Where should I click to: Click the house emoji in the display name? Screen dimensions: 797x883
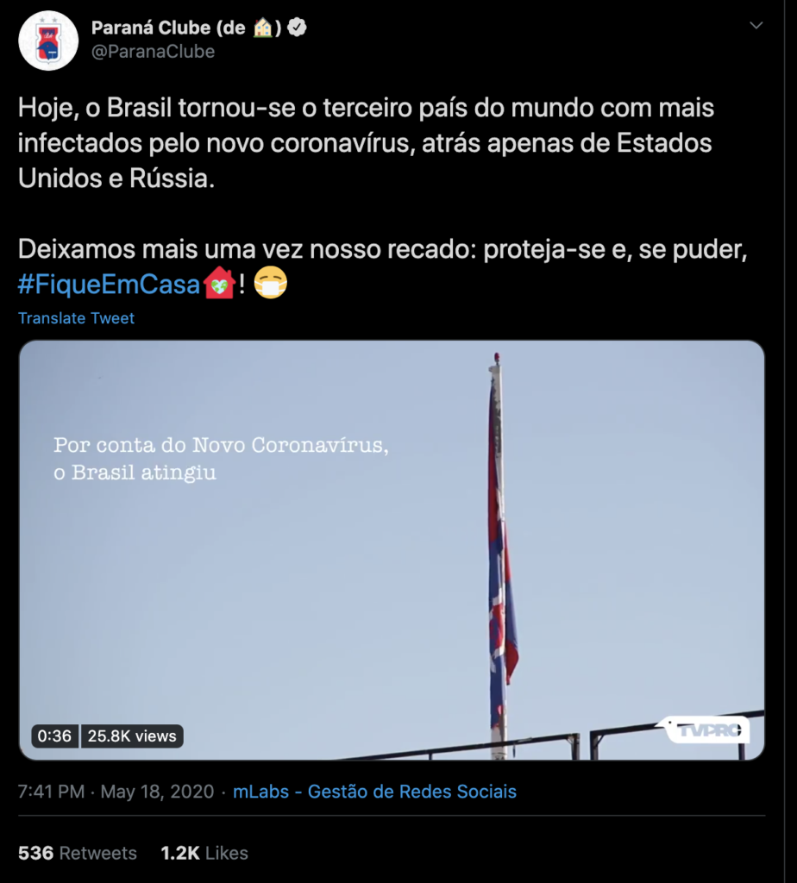[x=264, y=28]
